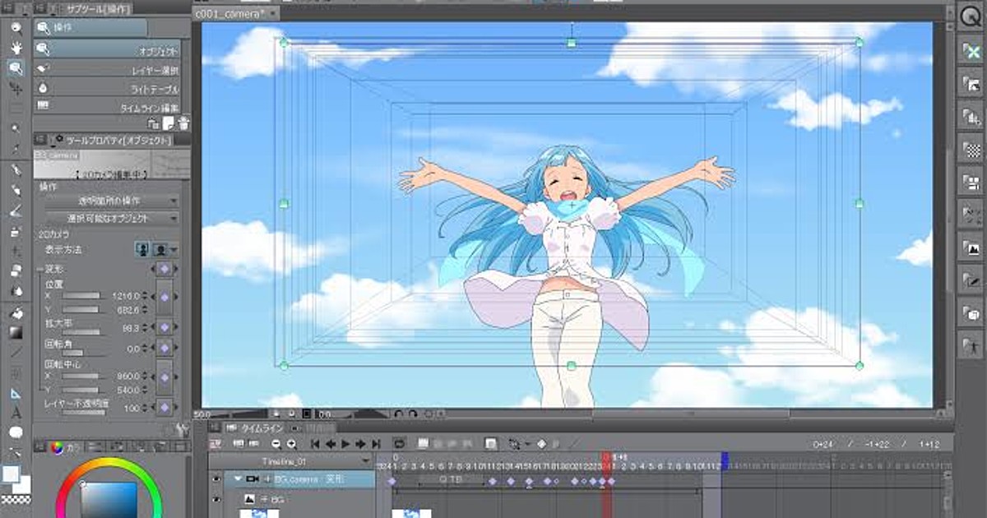Select the Gradient tool
The image size is (987, 518).
16,333
